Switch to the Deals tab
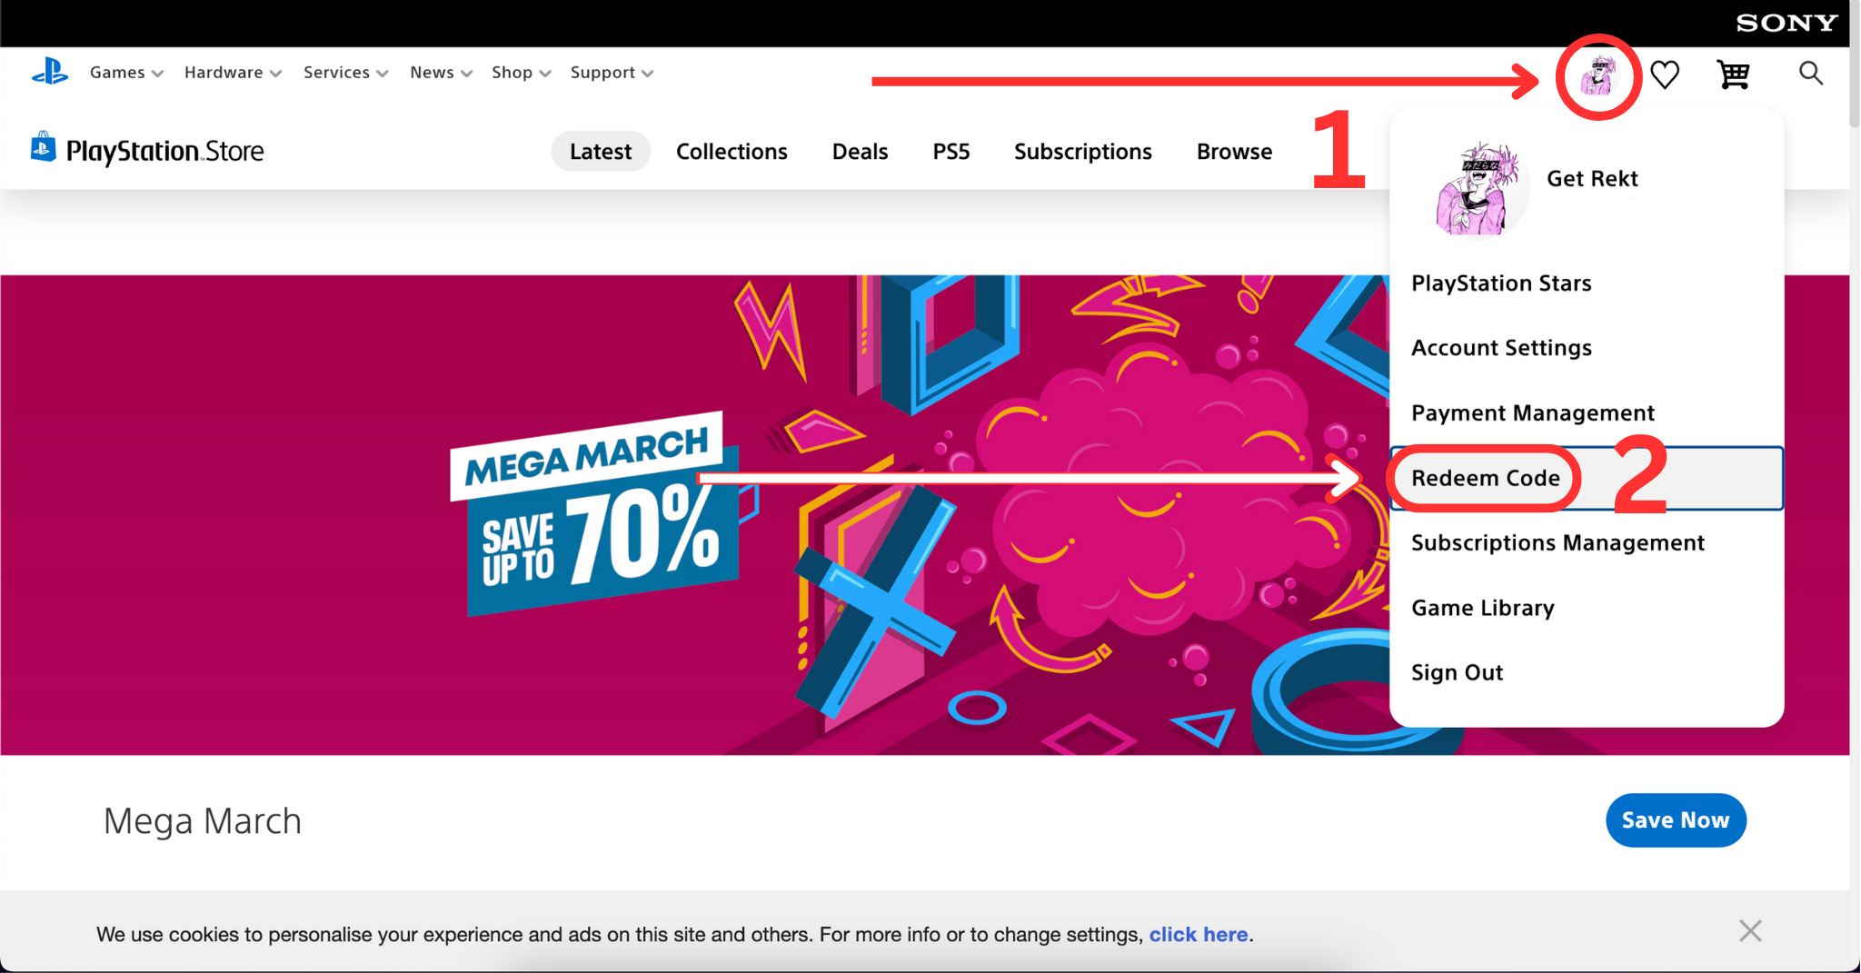 (860, 152)
